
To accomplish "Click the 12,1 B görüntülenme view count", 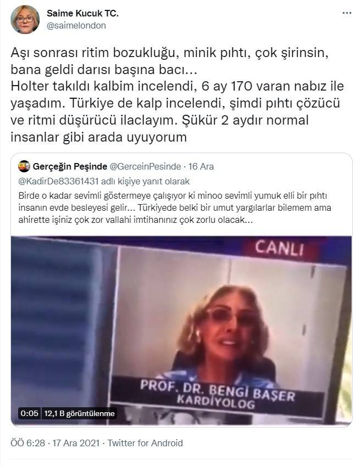I will 79,413.
